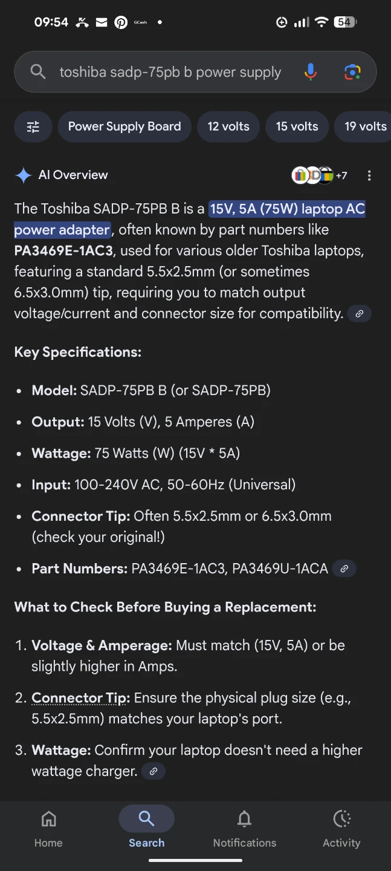
Task: Tap the voice search microphone icon
Action: (x=310, y=72)
